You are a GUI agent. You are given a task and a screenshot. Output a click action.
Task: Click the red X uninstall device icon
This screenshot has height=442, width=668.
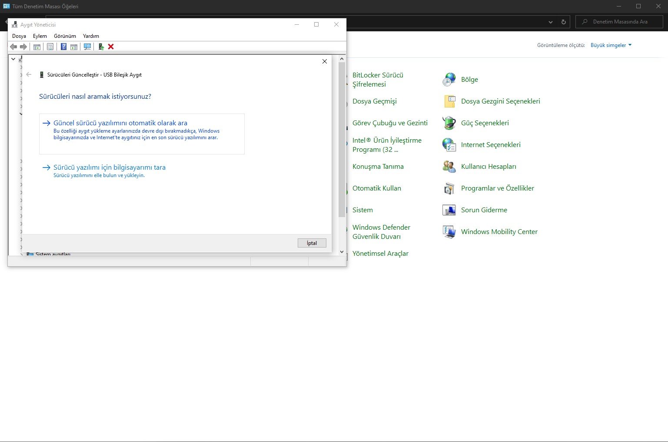[x=111, y=47]
